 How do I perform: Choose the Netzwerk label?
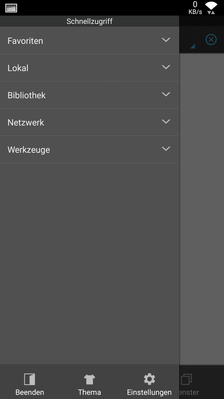[26, 122]
